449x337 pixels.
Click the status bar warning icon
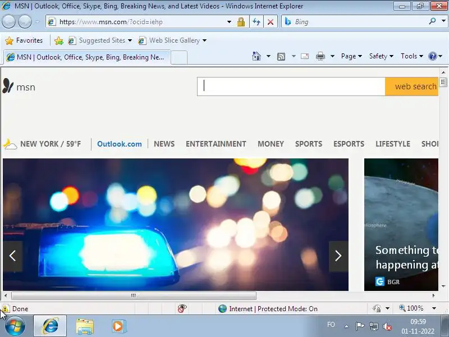[5, 308]
